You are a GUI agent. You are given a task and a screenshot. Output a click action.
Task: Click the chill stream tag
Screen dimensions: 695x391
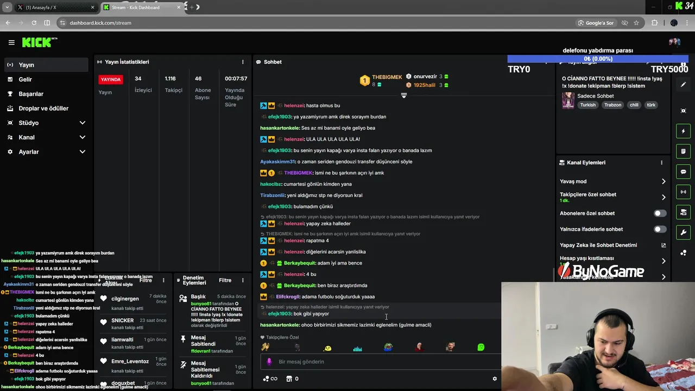click(634, 105)
